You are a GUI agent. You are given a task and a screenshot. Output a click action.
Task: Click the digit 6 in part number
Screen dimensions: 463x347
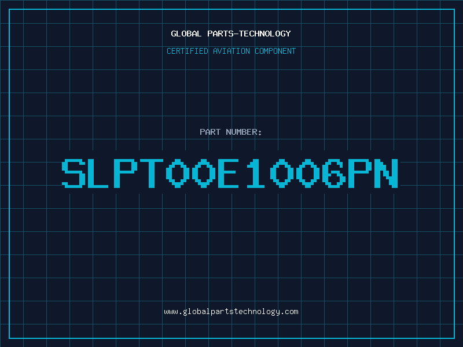coord(334,173)
